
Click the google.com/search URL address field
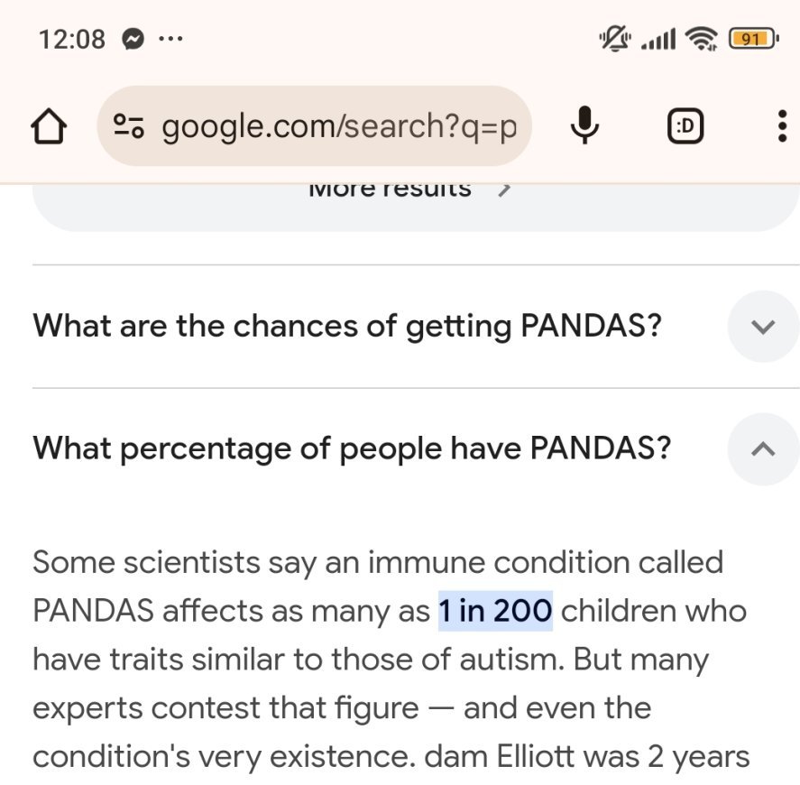(338, 127)
